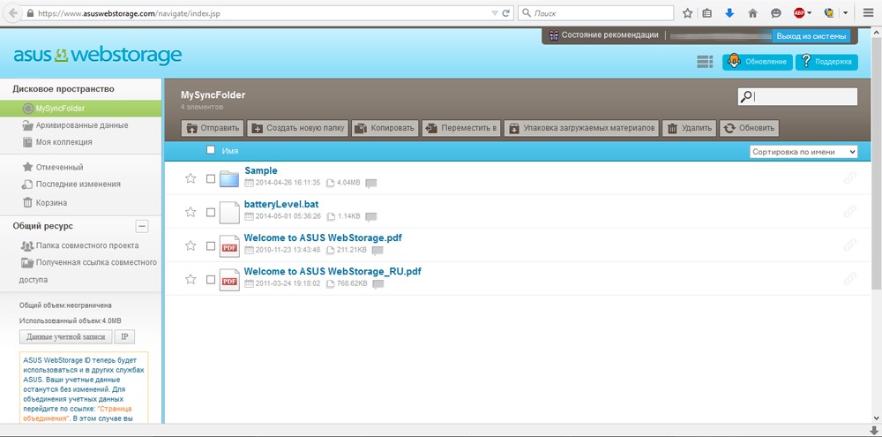Image resolution: width=882 pixels, height=437 pixels.
Task: Collapse the Общий ресурс section
Action: 142,226
